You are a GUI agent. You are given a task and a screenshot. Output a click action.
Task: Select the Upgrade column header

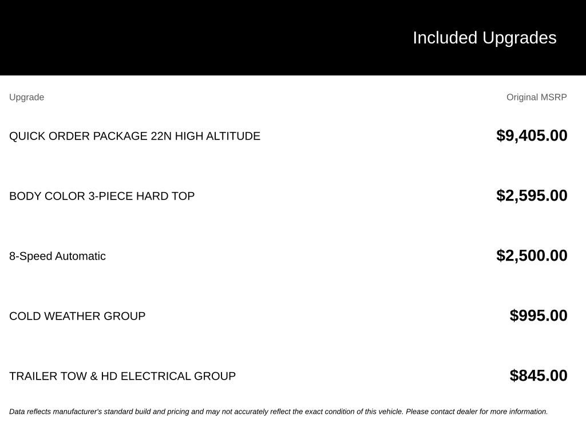pyautogui.click(x=26, y=97)
